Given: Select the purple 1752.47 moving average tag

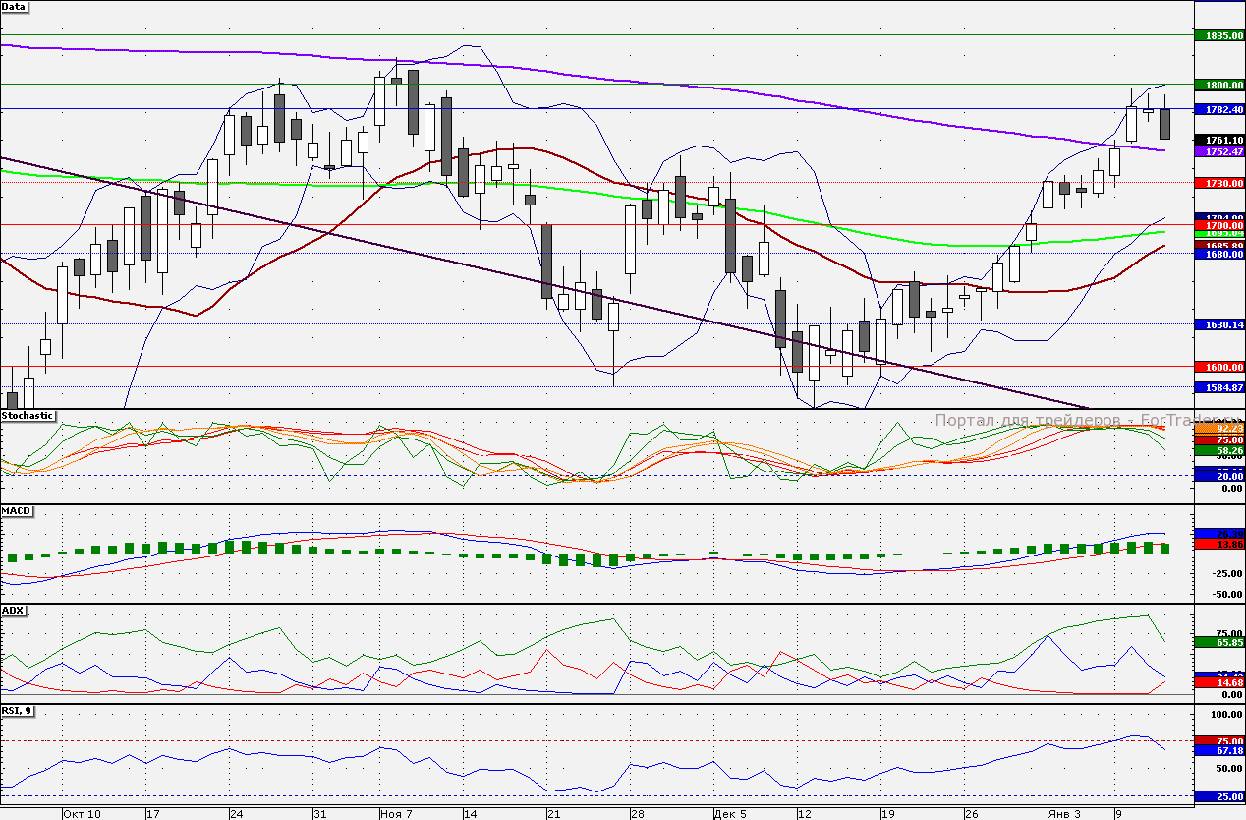Looking at the screenshot, I should pyautogui.click(x=1218, y=152).
